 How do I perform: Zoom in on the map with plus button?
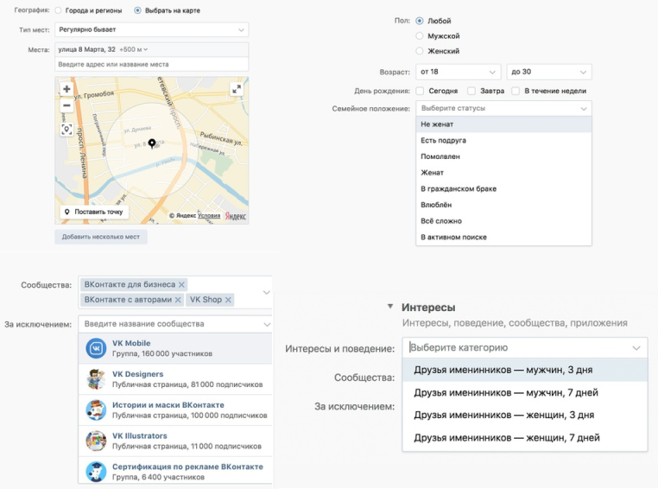(x=66, y=89)
